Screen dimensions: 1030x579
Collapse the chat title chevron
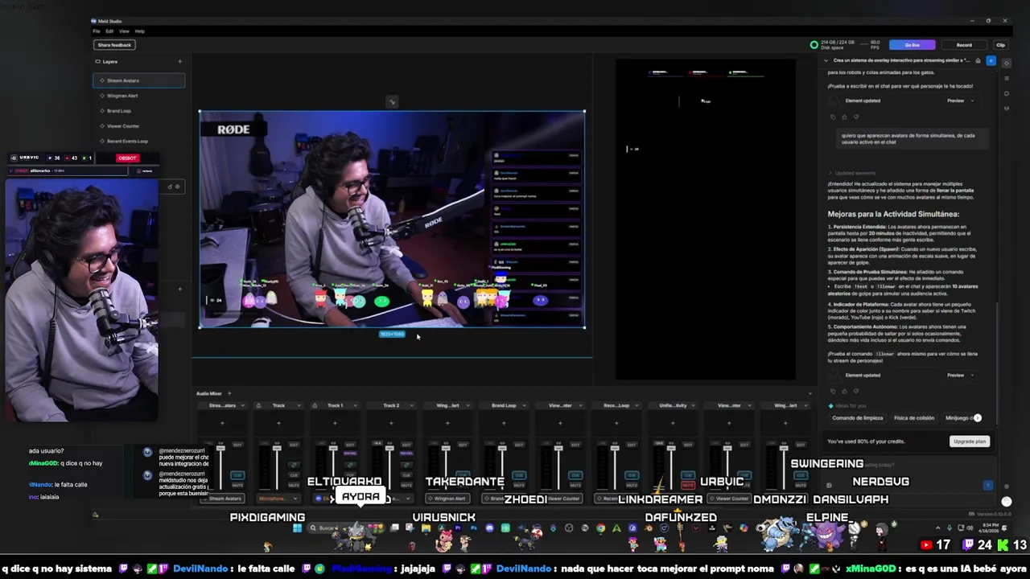tap(826, 60)
